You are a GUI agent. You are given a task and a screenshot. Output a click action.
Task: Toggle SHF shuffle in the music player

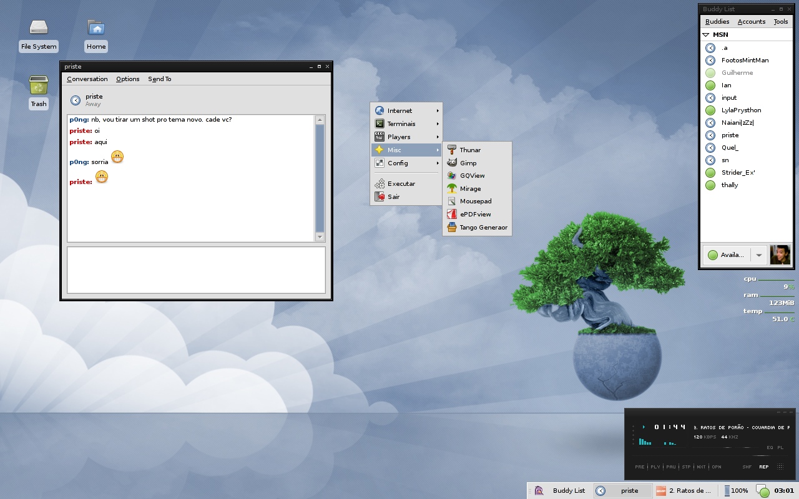(x=747, y=467)
